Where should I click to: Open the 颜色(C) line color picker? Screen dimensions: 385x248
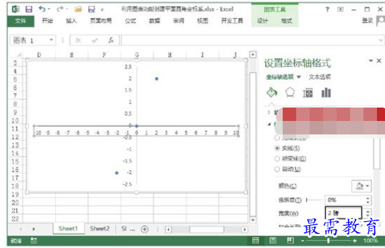pyautogui.click(x=361, y=186)
